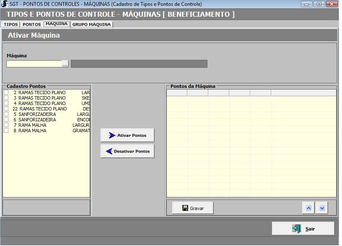This screenshot has width=342, height=246.
Task: Open machine lookup via ellipsis button
Action: coord(65,64)
